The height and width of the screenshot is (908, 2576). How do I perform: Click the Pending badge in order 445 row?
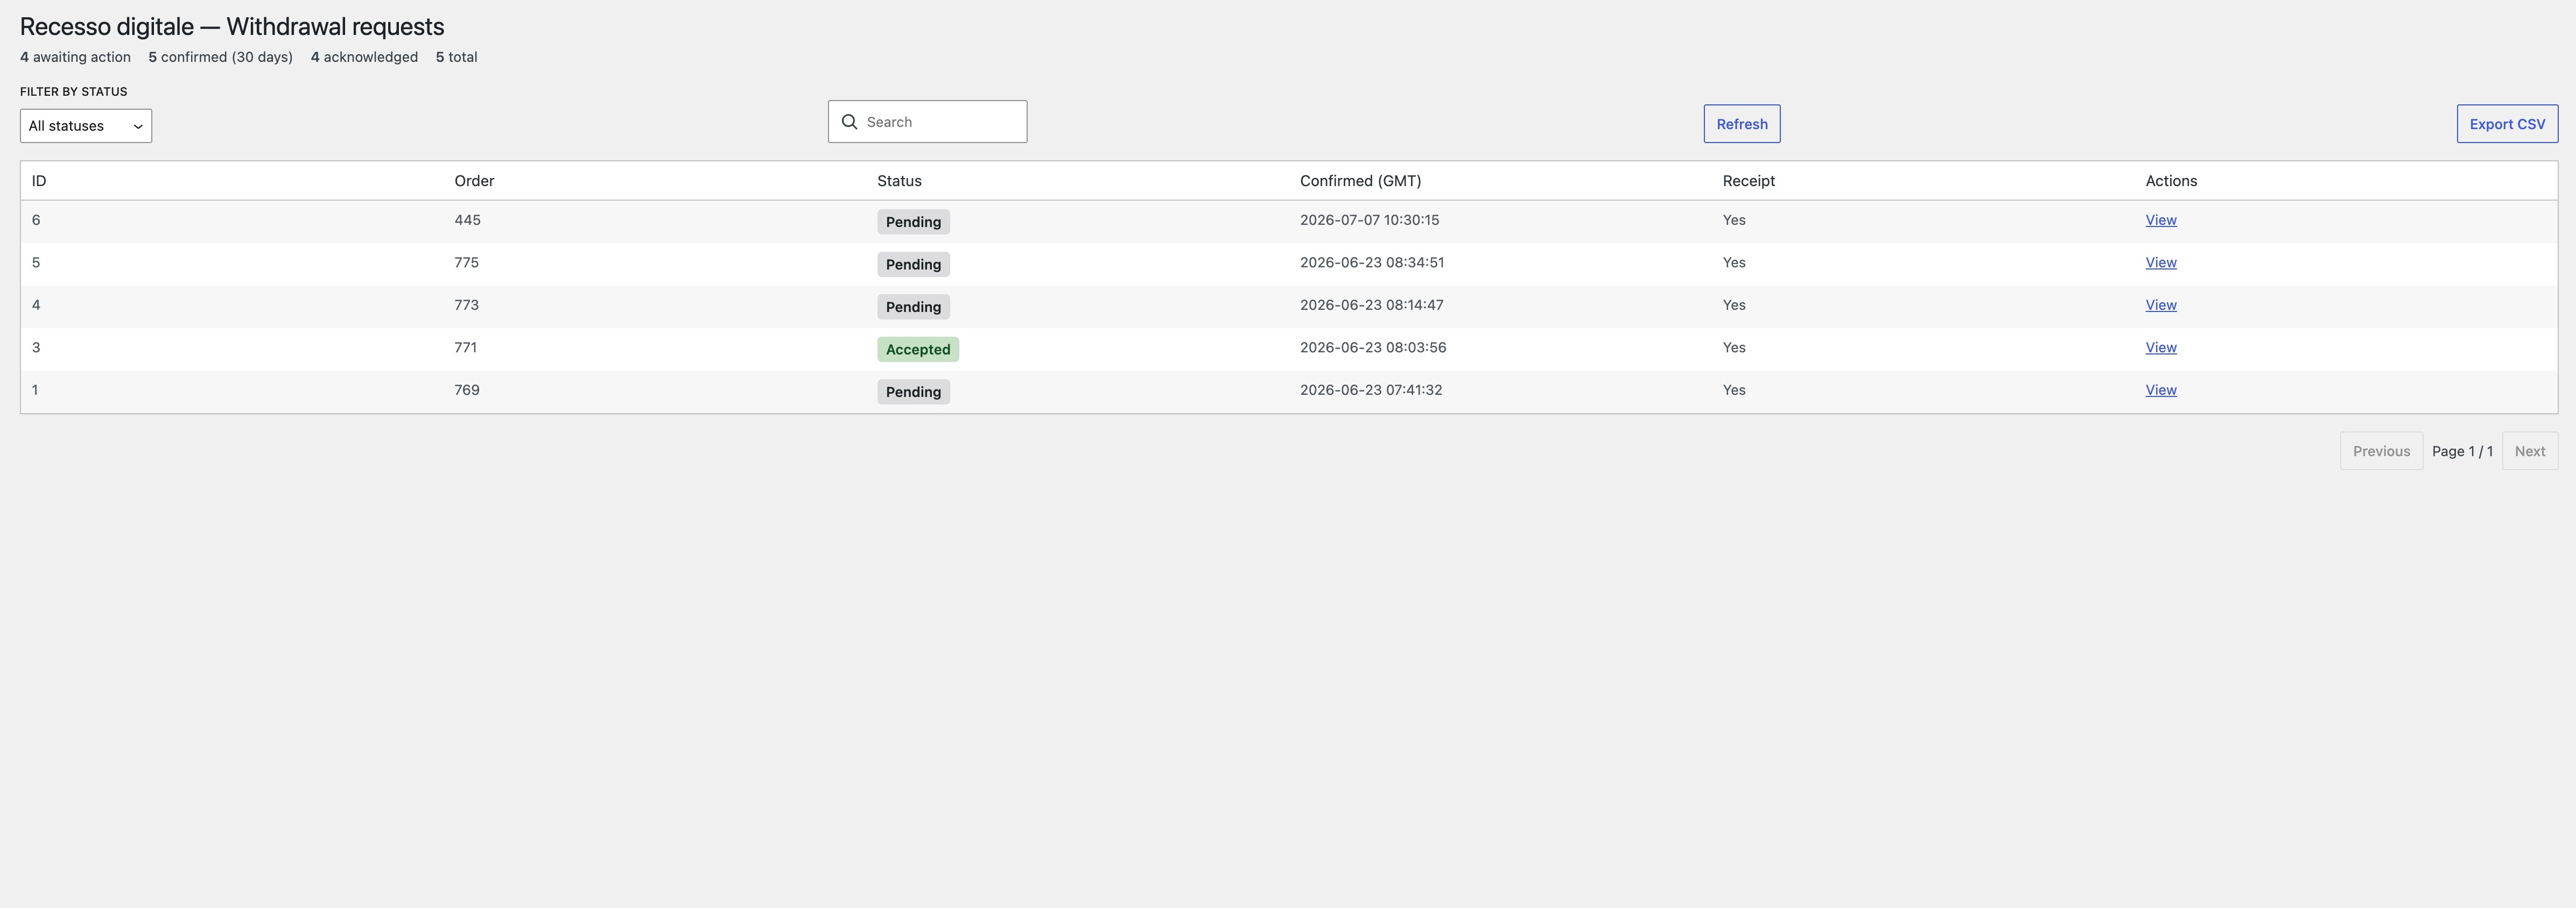pos(913,222)
